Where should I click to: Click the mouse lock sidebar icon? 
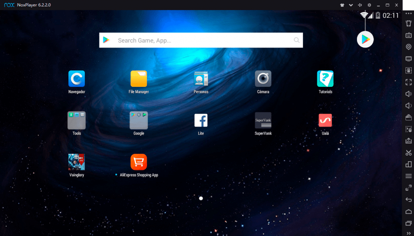coord(408,70)
